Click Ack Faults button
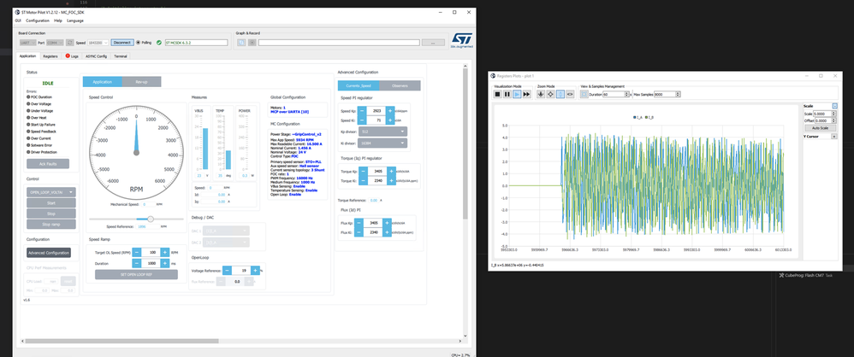This screenshot has height=357, width=854. pyautogui.click(x=48, y=164)
